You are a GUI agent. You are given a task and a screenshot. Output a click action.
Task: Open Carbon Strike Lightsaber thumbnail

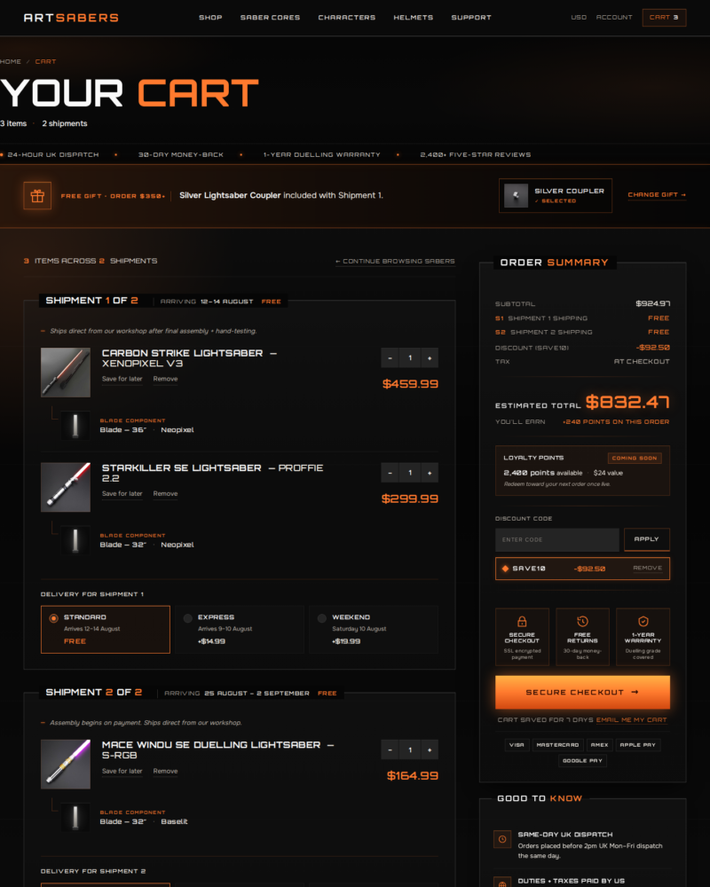(x=66, y=373)
